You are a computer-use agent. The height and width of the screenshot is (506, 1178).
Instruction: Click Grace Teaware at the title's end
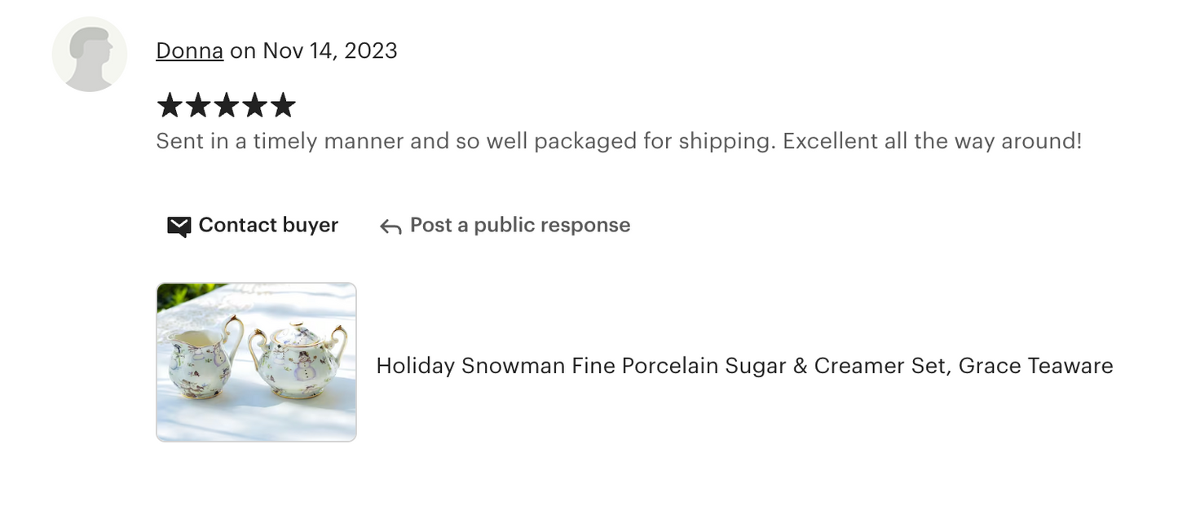click(x=1035, y=366)
